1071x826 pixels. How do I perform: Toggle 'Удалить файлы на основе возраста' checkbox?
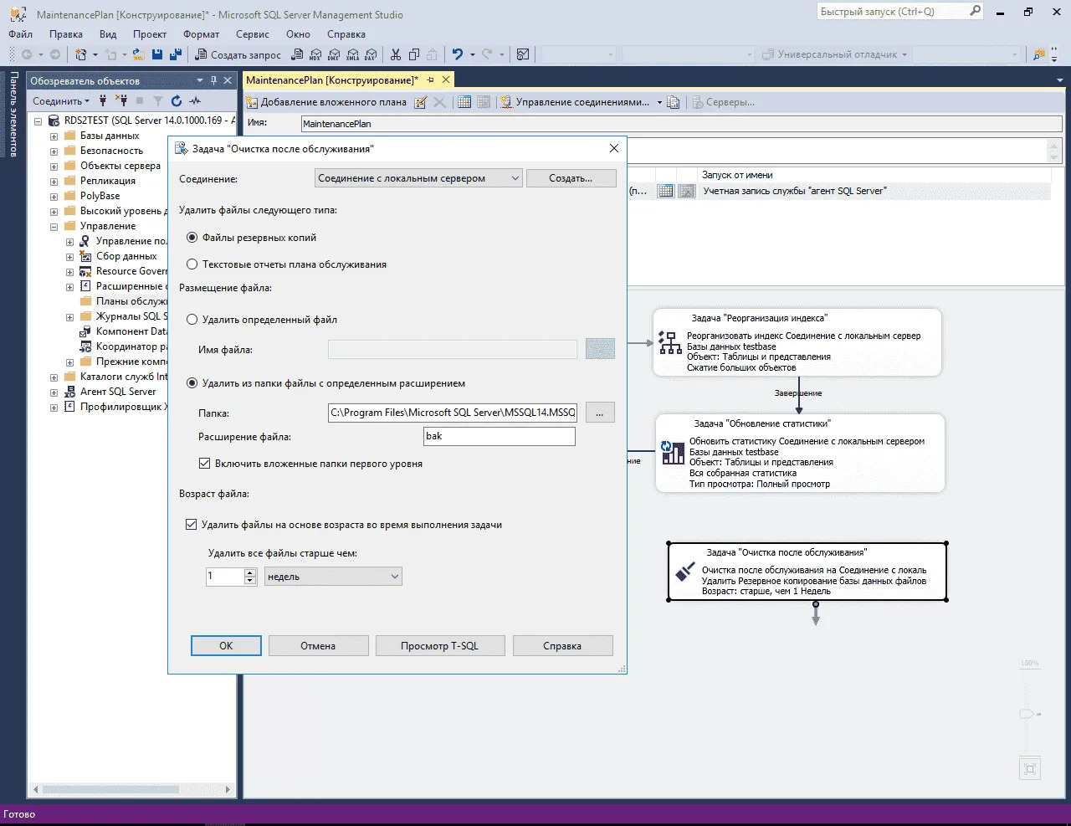191,525
